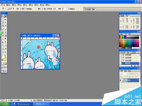Viewport: 142px width, 106px height.
Task: Select the Clone Stamp tool
Action: click(x=3, y=33)
